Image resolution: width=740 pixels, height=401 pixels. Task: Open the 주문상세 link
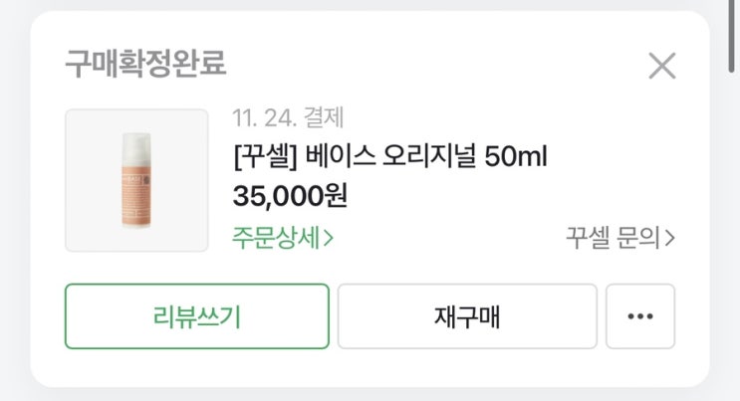[x=282, y=239]
